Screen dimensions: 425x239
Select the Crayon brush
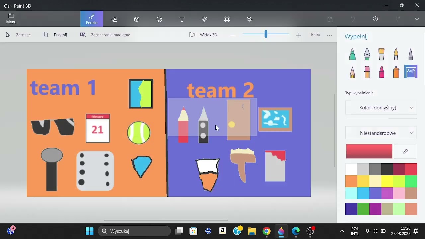[382, 72]
